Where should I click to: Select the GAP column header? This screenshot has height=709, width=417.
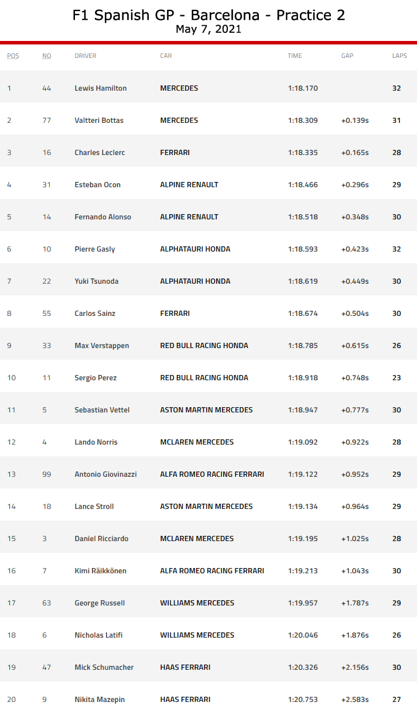coord(347,56)
